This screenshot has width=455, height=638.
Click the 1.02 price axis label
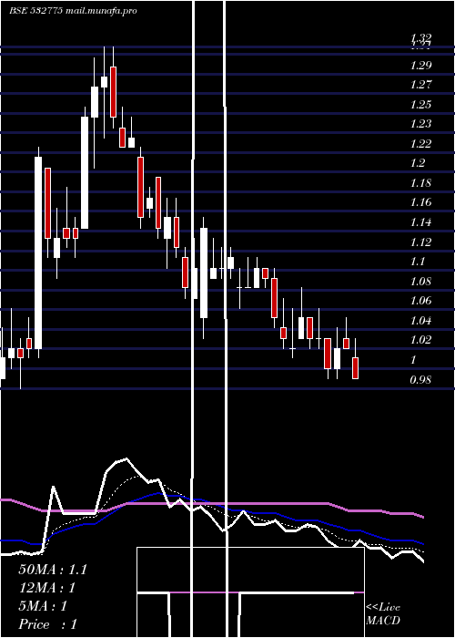click(420, 340)
